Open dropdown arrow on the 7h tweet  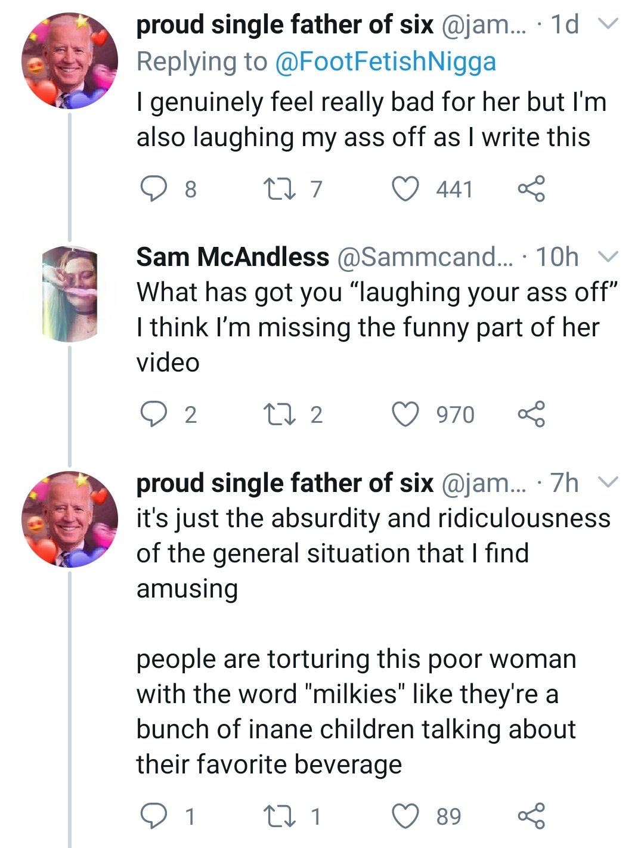pos(608,482)
